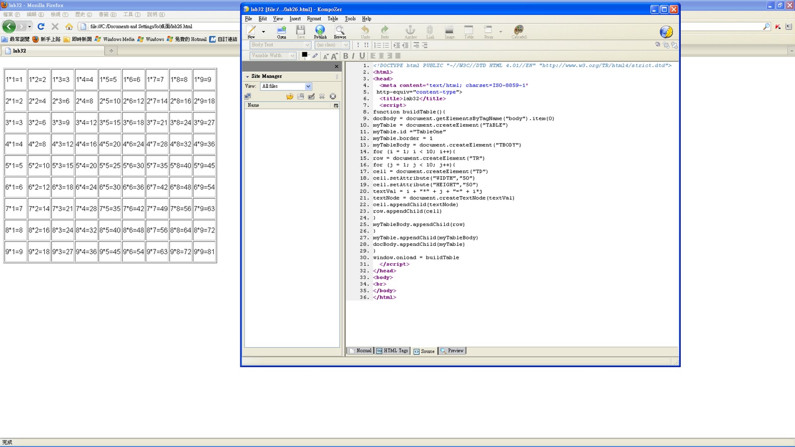Image resolution: width=795 pixels, height=447 pixels.
Task: Switch to the Normal view tab
Action: point(360,351)
